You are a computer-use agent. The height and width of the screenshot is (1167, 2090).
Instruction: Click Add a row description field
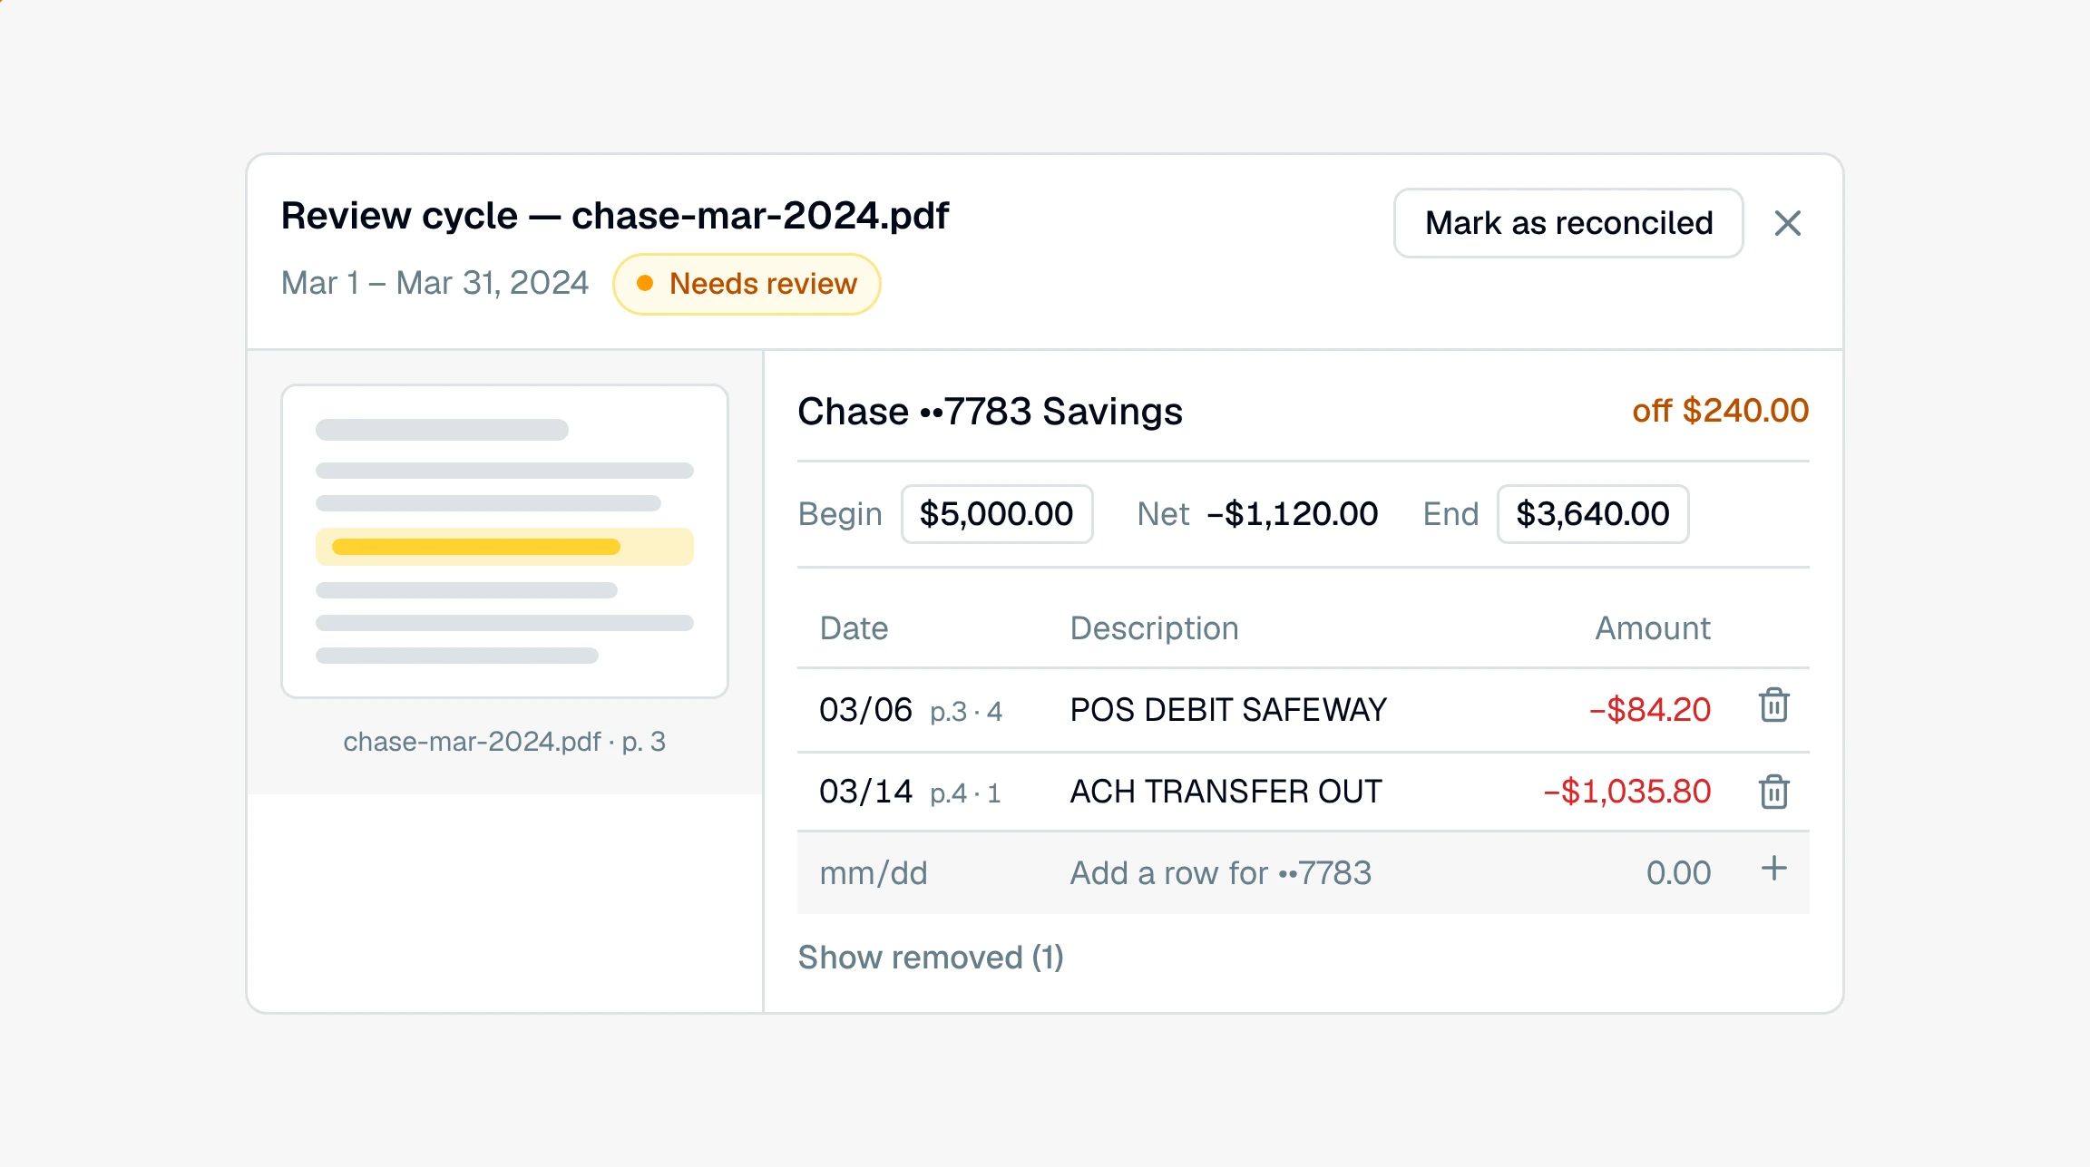pyautogui.click(x=1221, y=872)
